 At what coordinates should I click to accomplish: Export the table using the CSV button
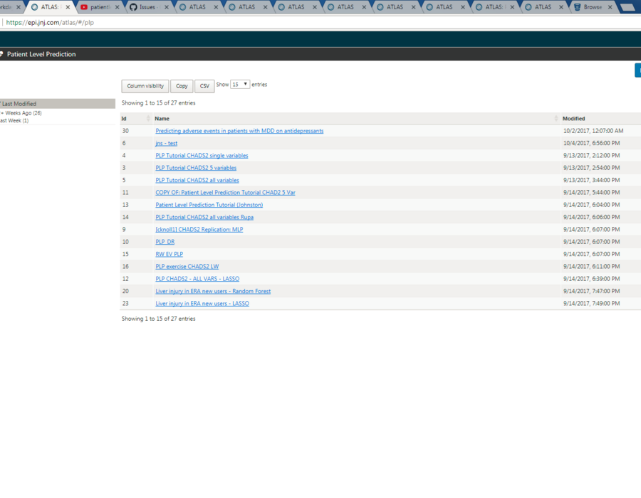click(x=204, y=86)
